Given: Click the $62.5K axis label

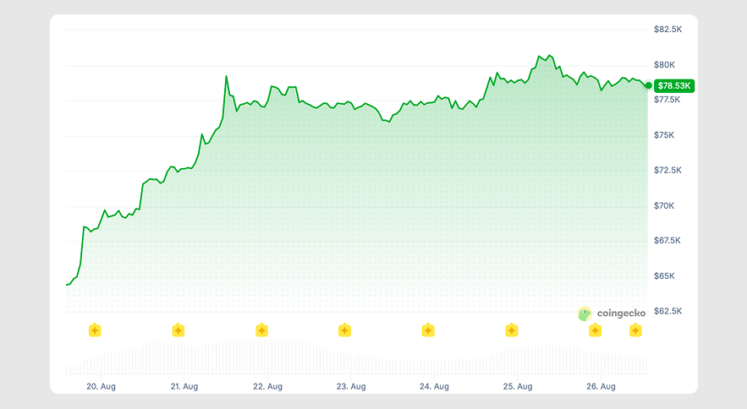Looking at the screenshot, I should point(668,311).
